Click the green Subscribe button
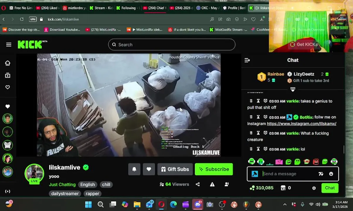 point(214,169)
